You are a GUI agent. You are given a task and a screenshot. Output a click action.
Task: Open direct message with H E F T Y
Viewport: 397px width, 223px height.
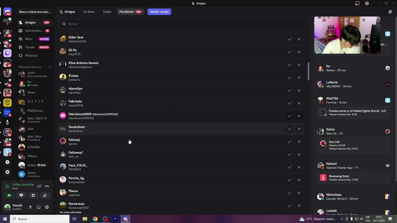[x=34, y=102]
